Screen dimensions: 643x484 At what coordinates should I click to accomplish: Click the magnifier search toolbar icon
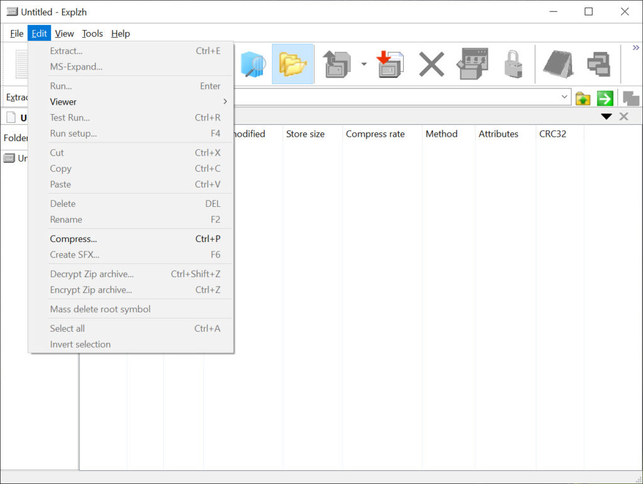pyautogui.click(x=252, y=64)
